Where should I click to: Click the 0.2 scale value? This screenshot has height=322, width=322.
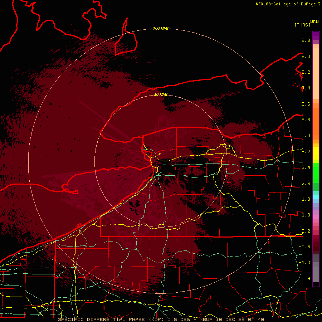[306, 231]
